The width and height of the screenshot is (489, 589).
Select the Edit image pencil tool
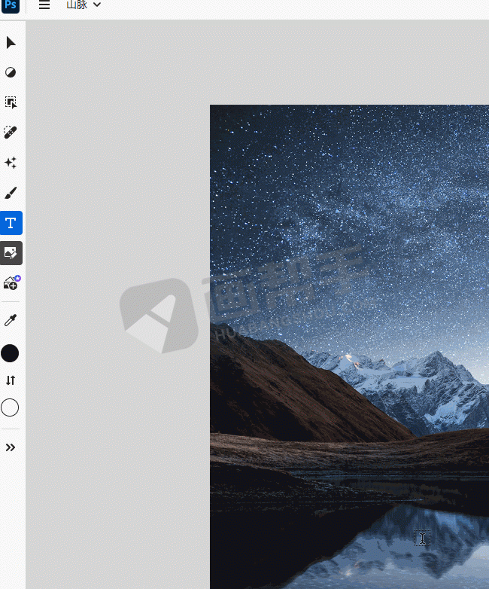[x=11, y=253]
